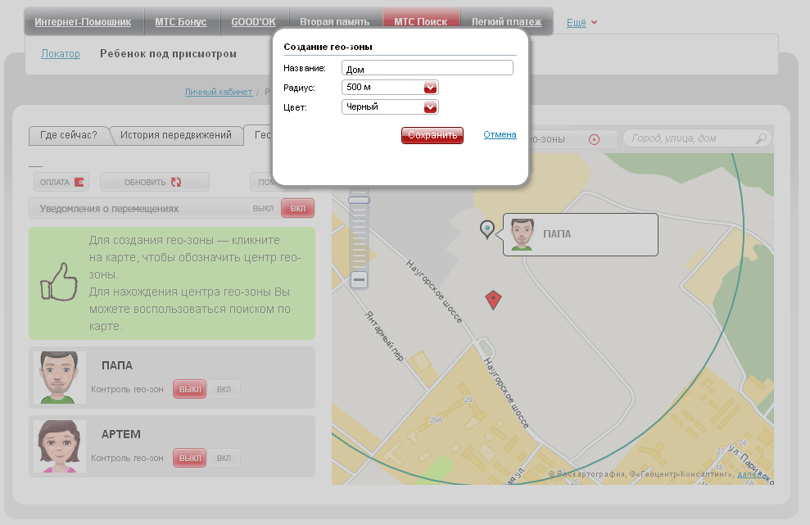The width and height of the screenshot is (810, 525).
Task: Click the map search field Город, улица, дом
Action: point(697,138)
